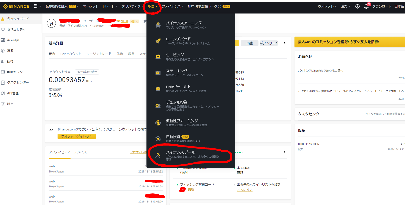405x205 pixels.
Task: Select 自動投資 from the menu
Action: 191,139
